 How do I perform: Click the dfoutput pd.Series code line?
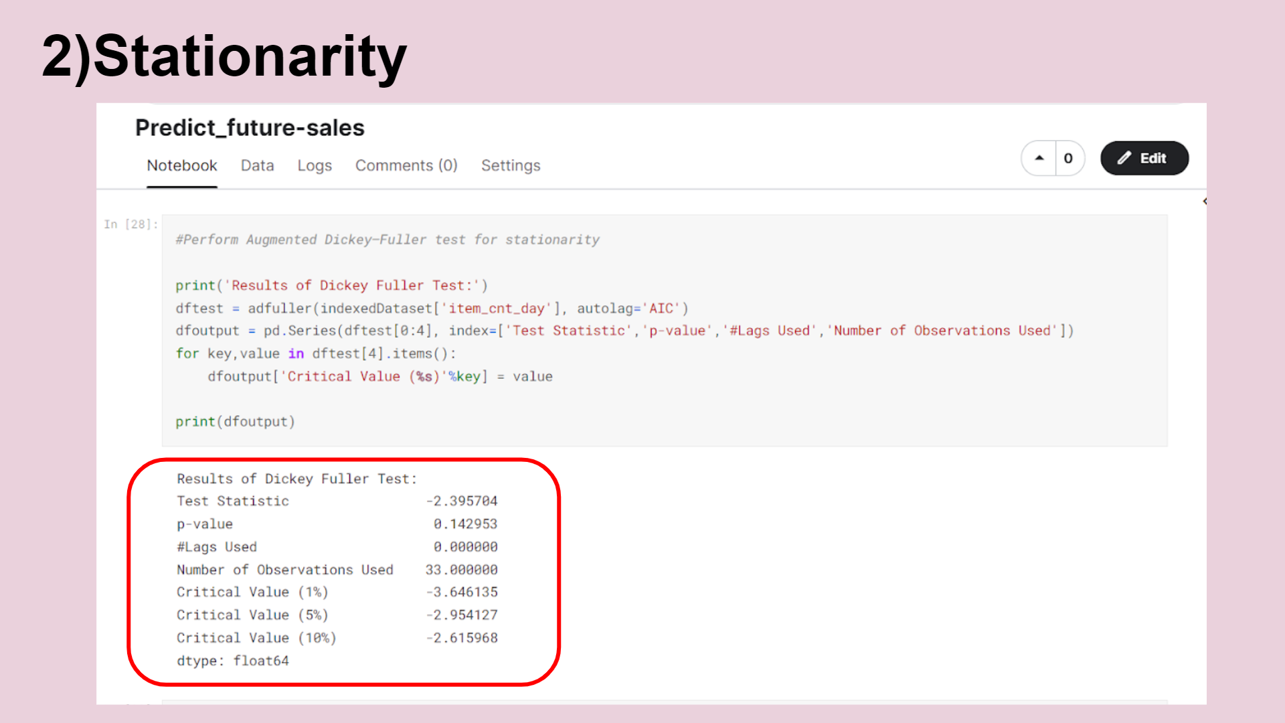624,331
